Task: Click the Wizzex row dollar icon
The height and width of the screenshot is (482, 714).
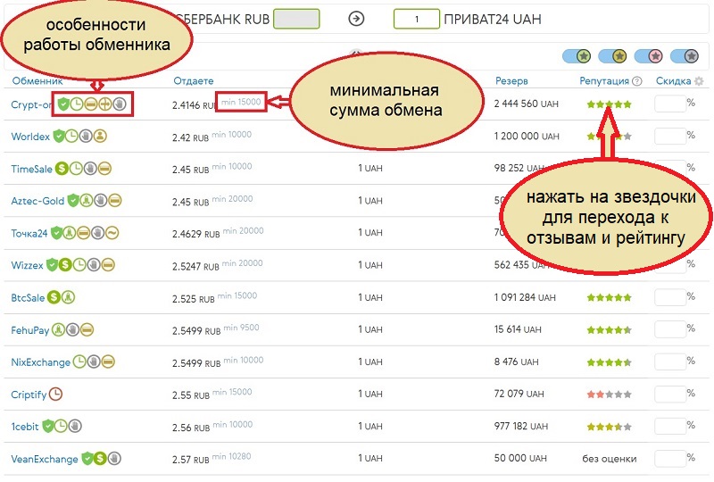Action: (65, 265)
